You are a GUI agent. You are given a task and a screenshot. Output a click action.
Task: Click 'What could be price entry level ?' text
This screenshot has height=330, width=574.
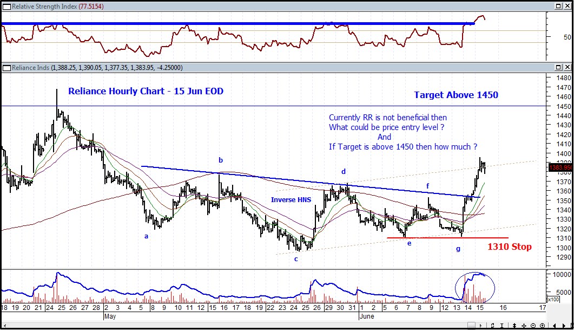pyautogui.click(x=387, y=127)
